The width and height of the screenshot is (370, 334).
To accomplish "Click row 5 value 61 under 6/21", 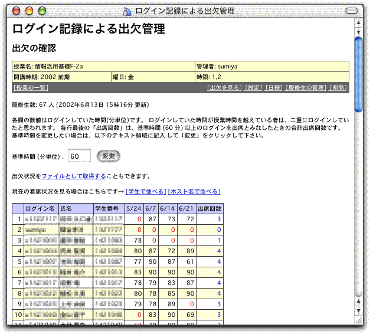I will (x=190, y=261).
